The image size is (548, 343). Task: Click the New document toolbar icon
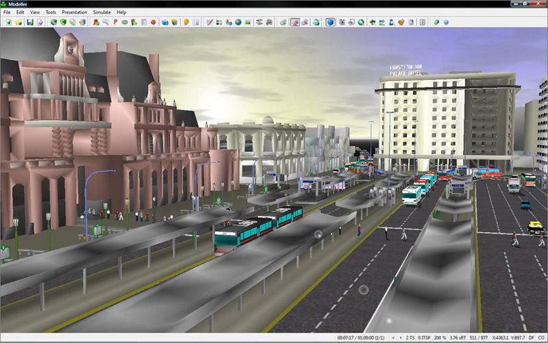click(9, 23)
